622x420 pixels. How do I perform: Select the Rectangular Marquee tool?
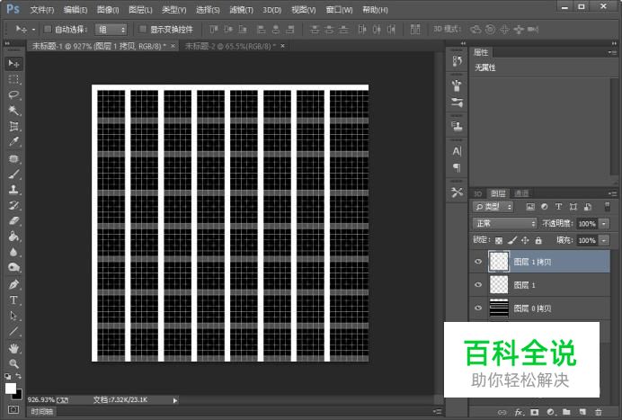[13, 79]
